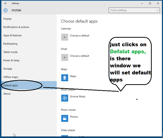Click the Maps app icon
This screenshot has width=163, height=138.
pyautogui.click(x=65, y=78)
